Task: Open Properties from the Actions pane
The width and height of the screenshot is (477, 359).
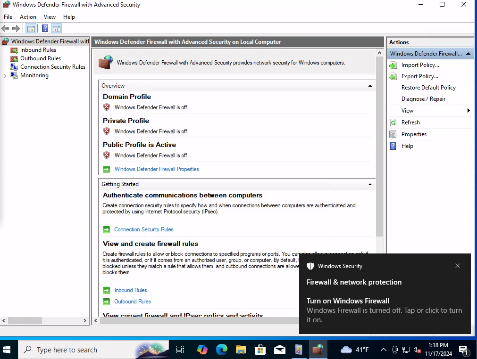Action: (x=414, y=134)
